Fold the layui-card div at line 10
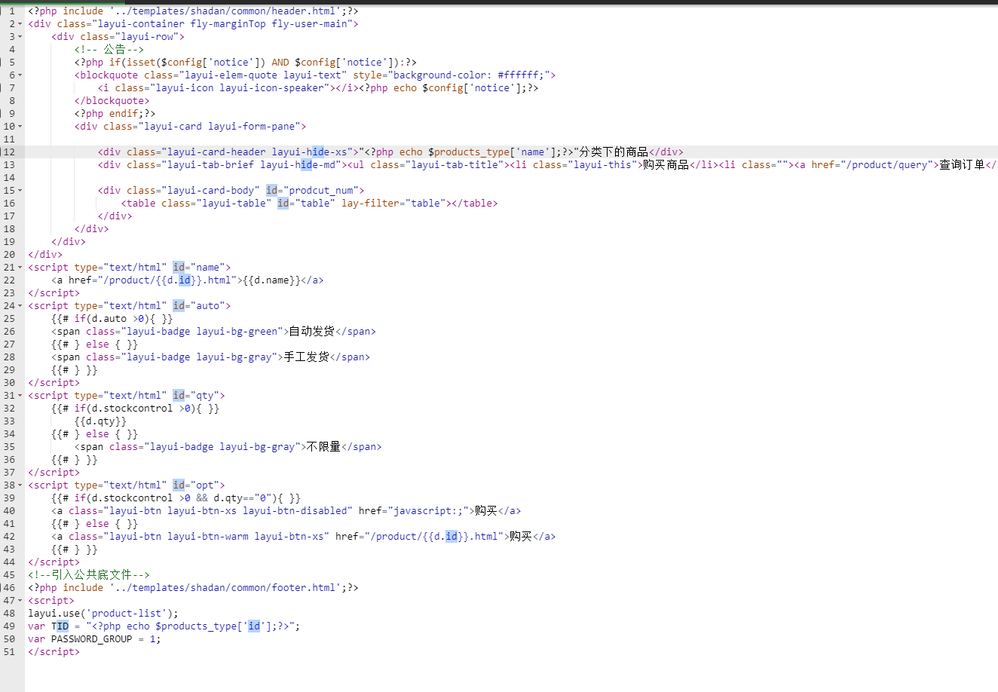The width and height of the screenshot is (998, 692). point(20,127)
